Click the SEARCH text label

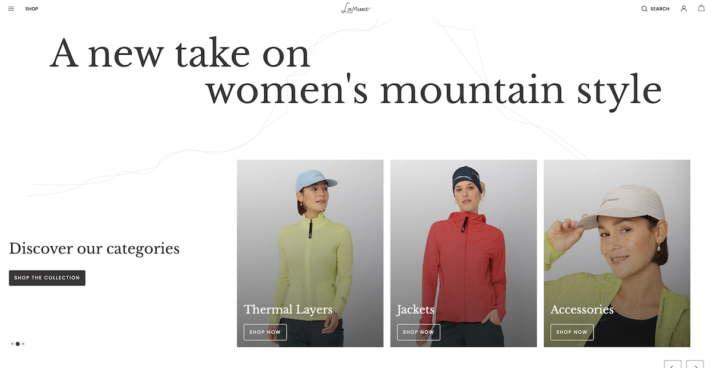[659, 9]
